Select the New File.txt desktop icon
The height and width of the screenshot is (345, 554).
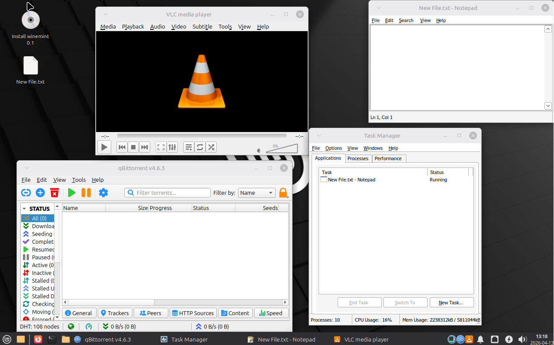tap(30, 70)
